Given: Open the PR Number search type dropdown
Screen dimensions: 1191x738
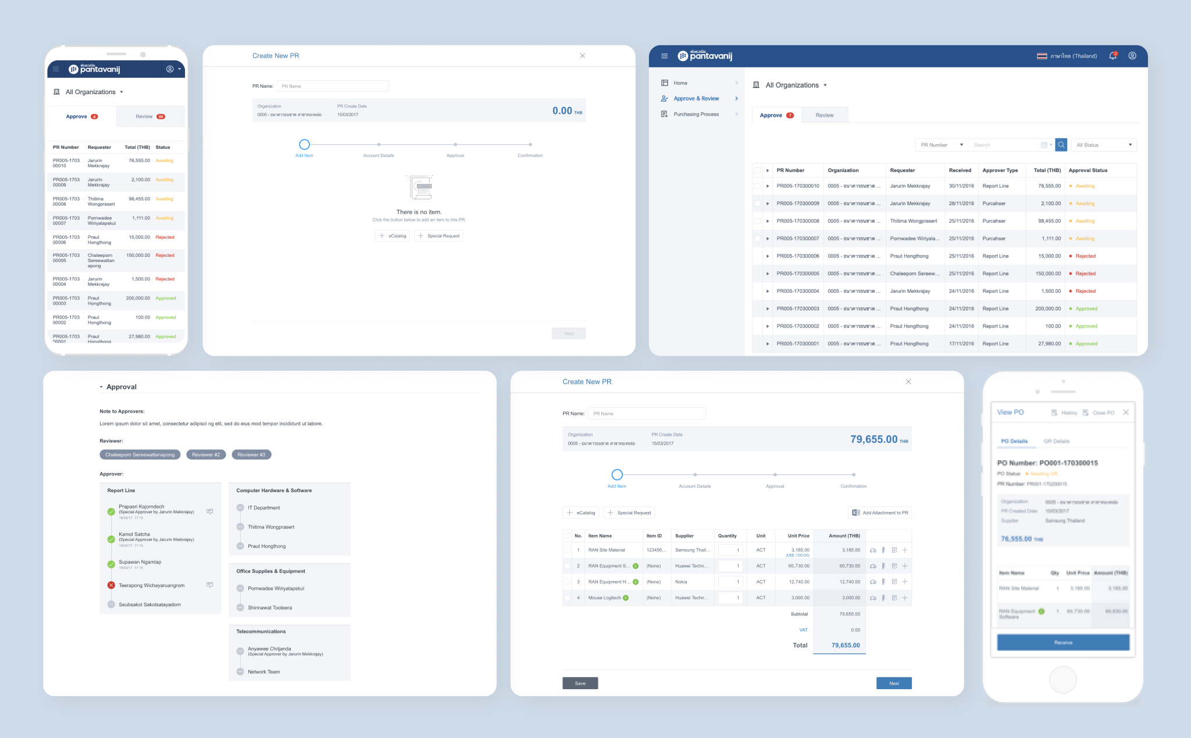Looking at the screenshot, I should [942, 145].
